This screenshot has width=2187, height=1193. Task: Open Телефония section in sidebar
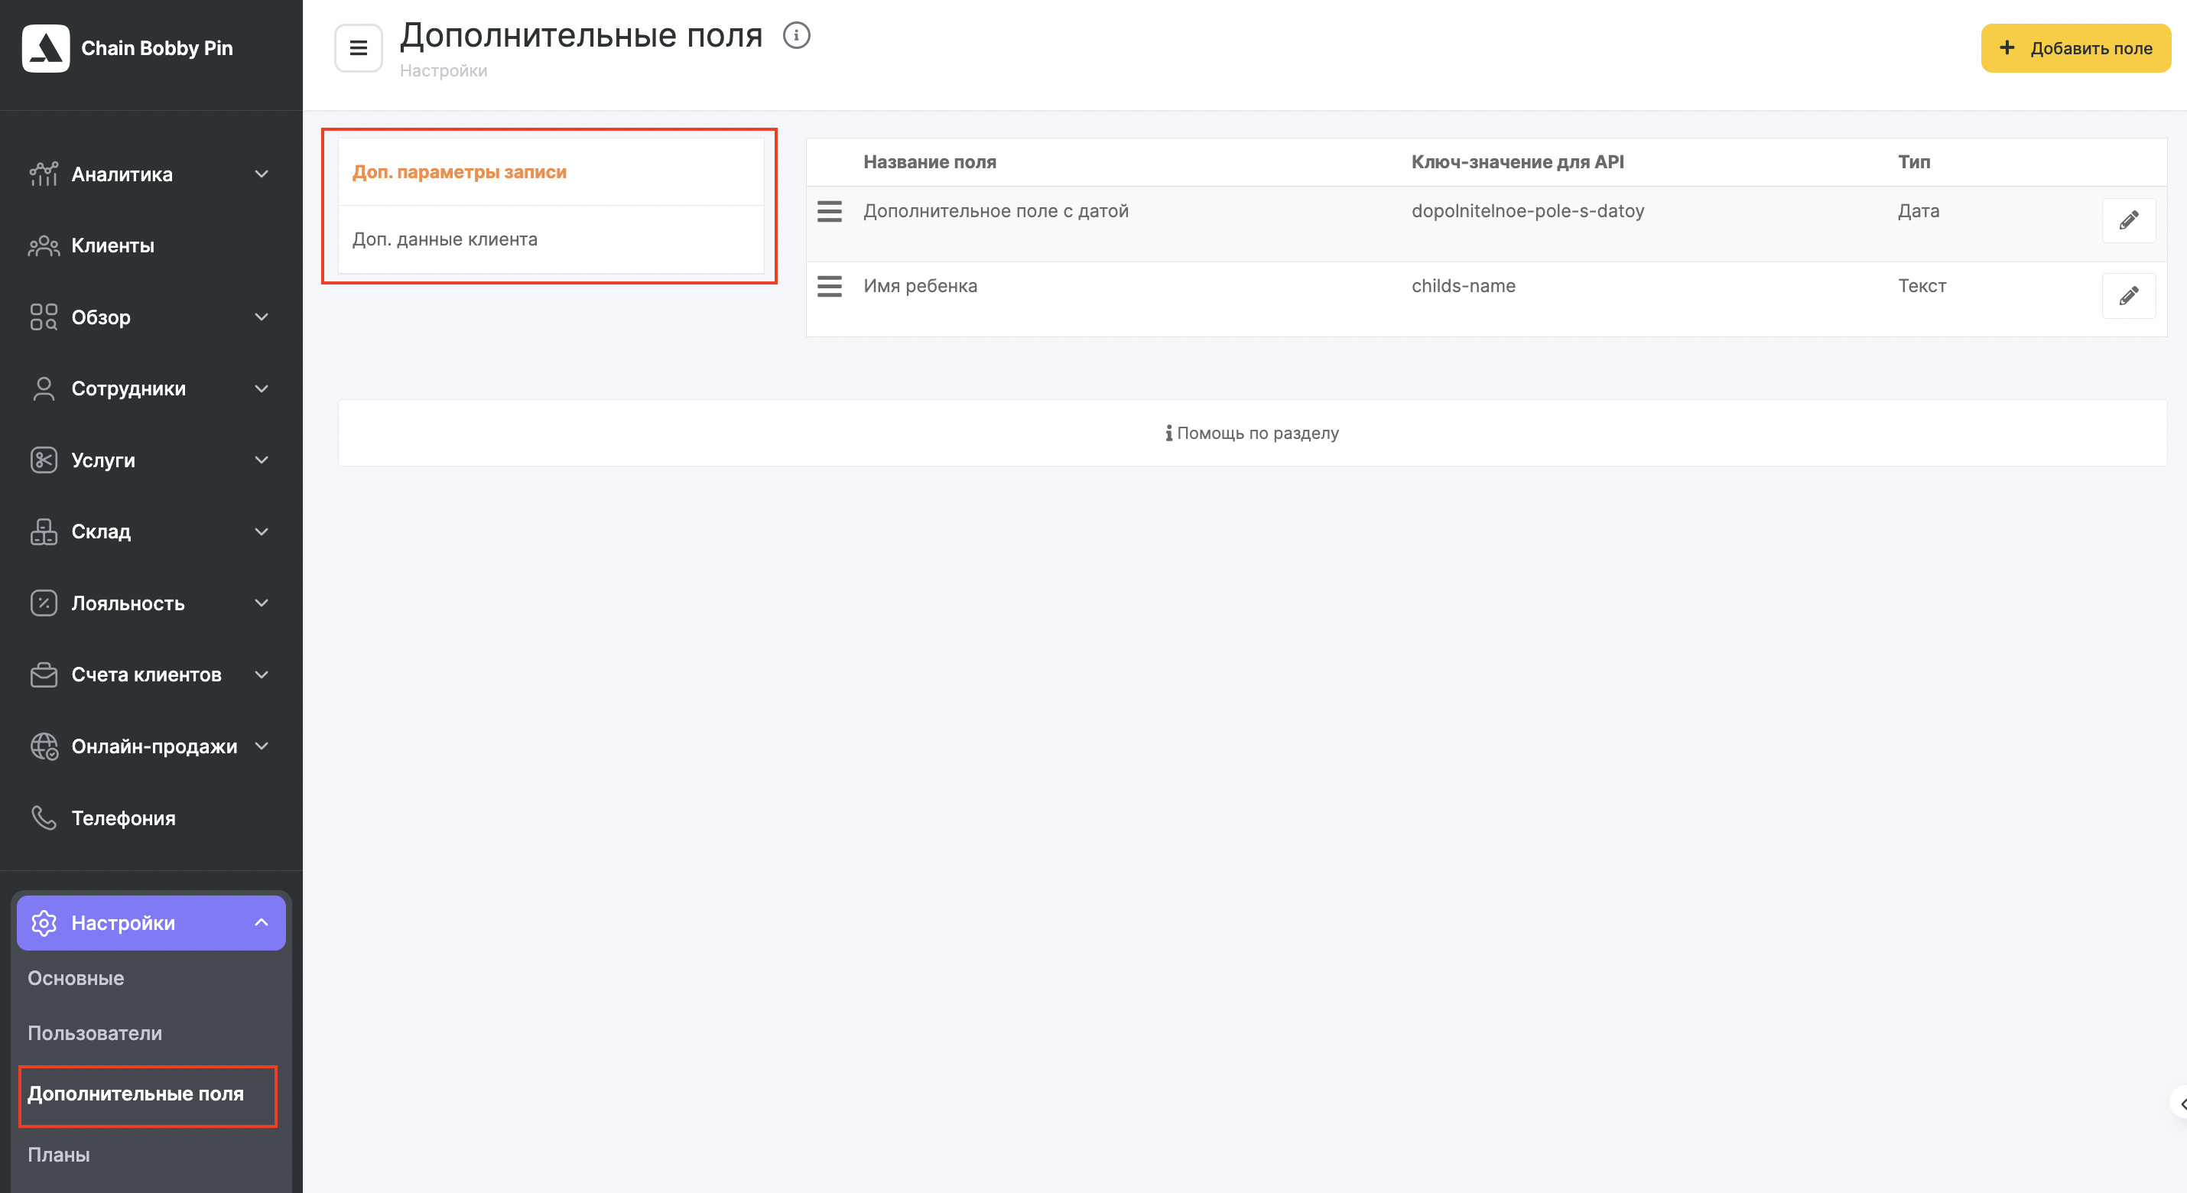tap(123, 818)
